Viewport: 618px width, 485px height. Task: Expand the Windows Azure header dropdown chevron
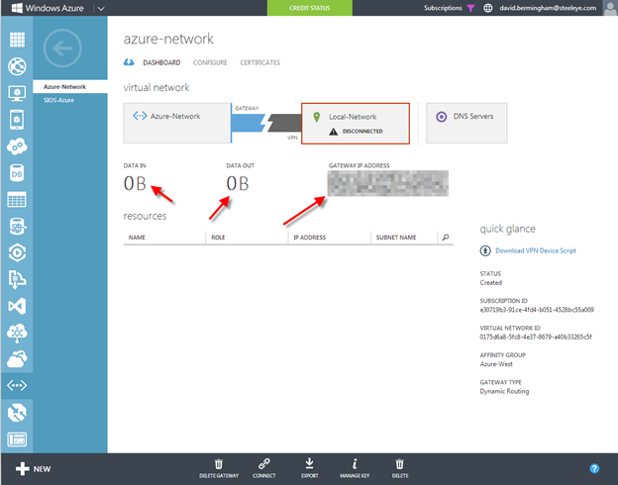click(x=101, y=8)
